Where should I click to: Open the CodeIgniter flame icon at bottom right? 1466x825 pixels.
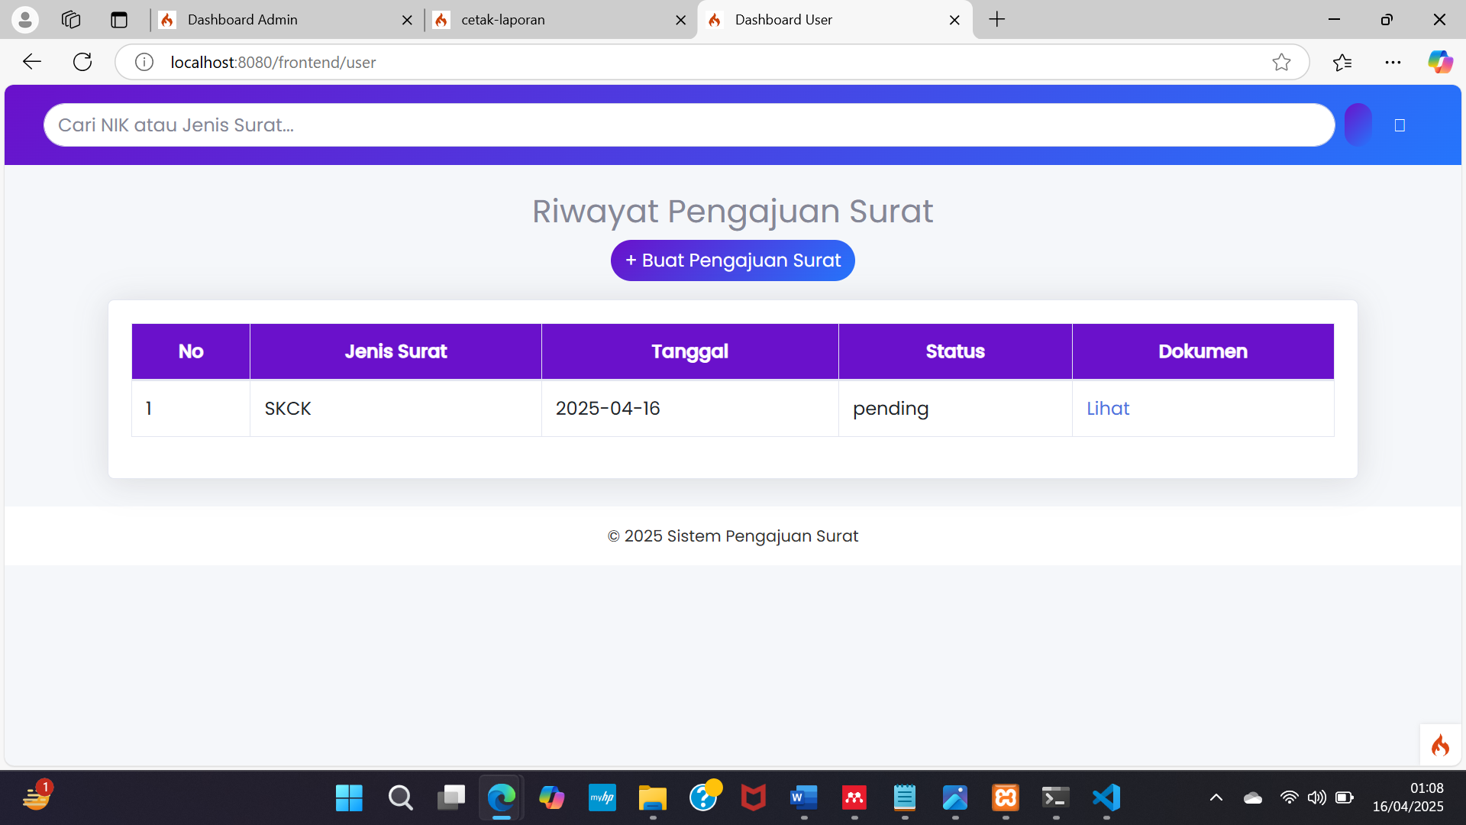(1440, 745)
